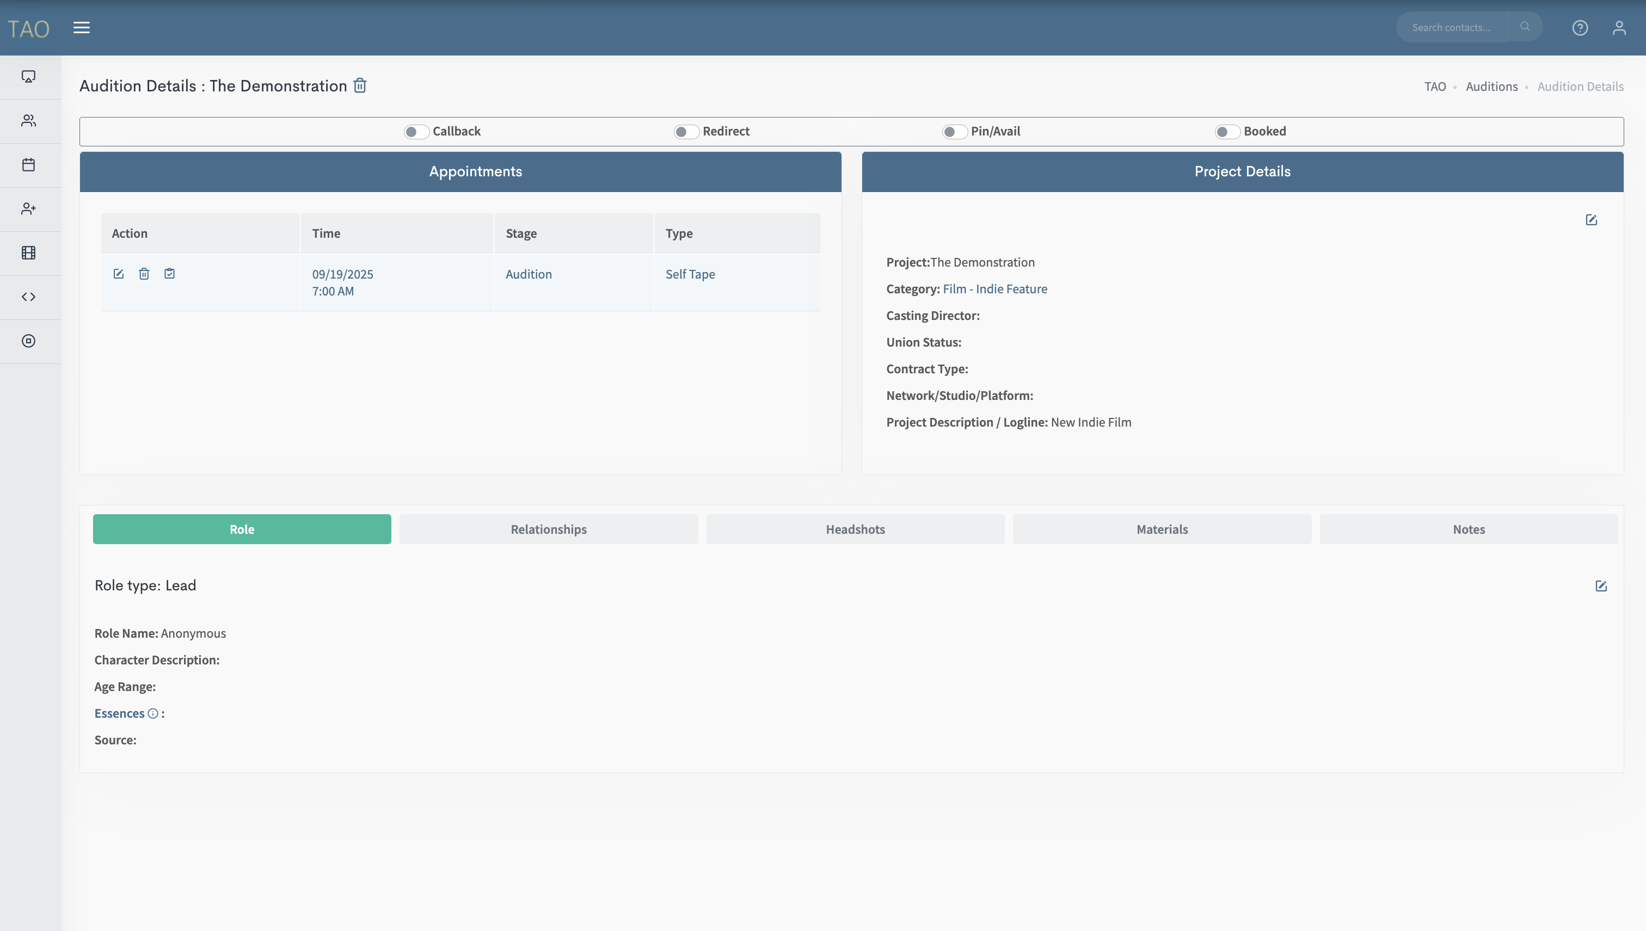The height and width of the screenshot is (931, 1646).
Task: Edit the Role type section
Action: [x=1601, y=585]
